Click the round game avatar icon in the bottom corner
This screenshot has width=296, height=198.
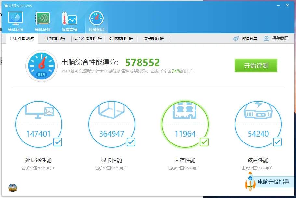[13, 188]
